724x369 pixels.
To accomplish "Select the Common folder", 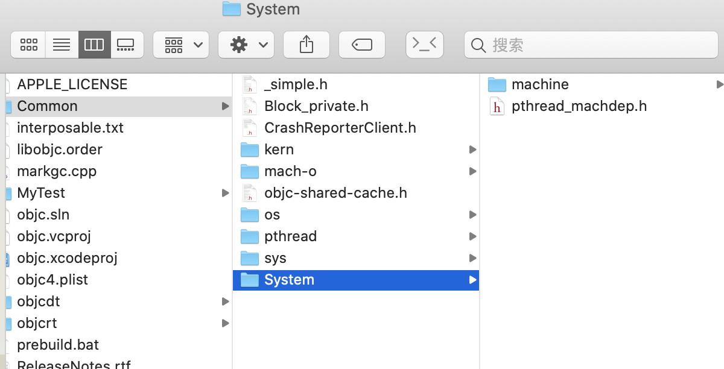I will pos(47,106).
